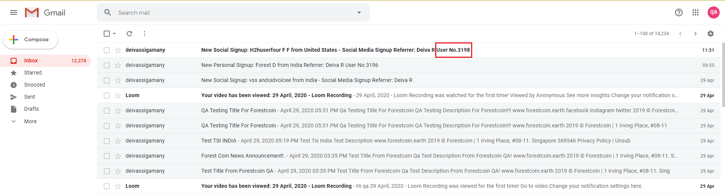
Task: Open the settings gear icon
Action: click(711, 34)
